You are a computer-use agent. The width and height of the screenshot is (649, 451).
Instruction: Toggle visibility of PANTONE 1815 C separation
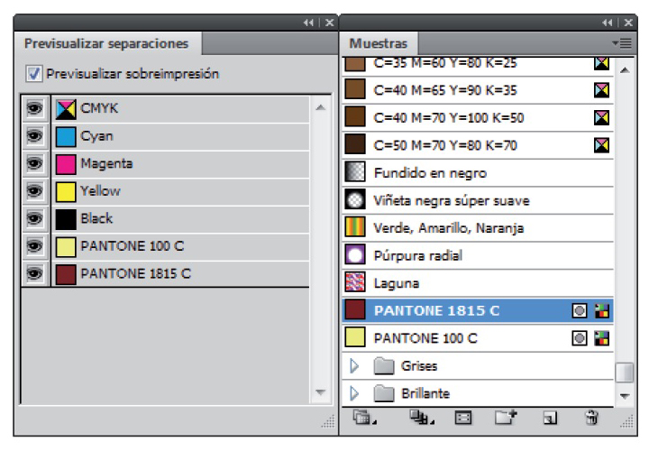point(35,273)
